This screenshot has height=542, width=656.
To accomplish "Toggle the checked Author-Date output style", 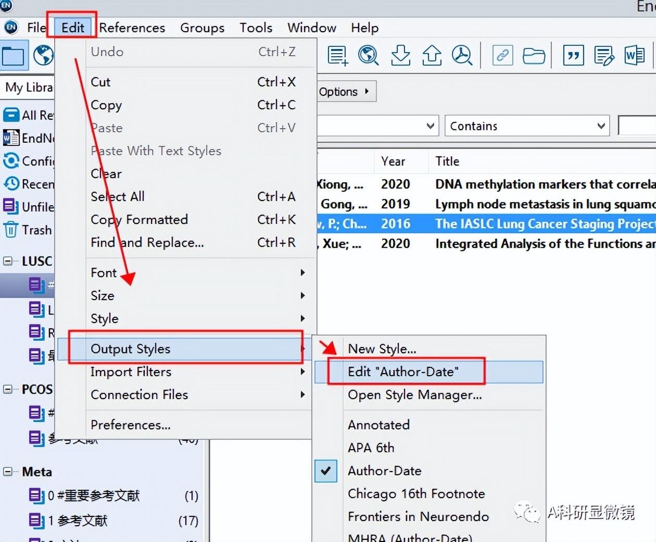I will click(x=429, y=471).
